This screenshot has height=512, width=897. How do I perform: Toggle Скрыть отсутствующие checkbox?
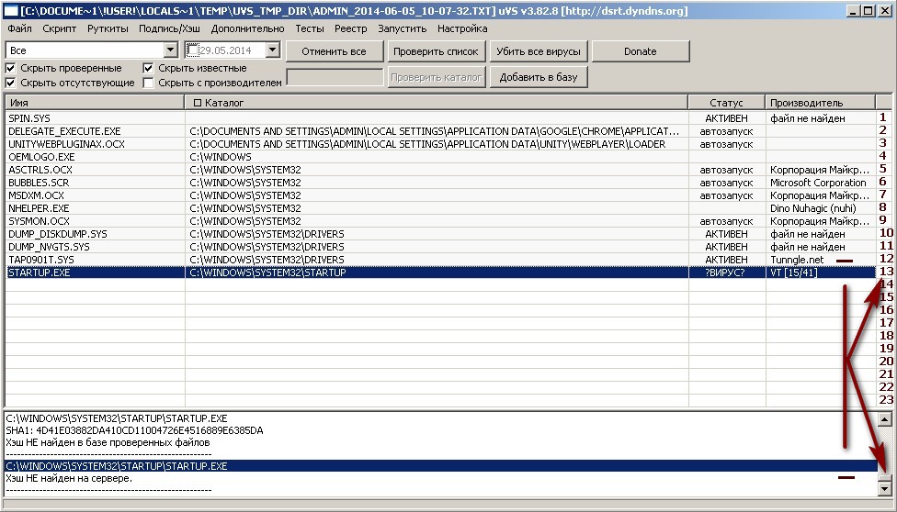click(10, 83)
